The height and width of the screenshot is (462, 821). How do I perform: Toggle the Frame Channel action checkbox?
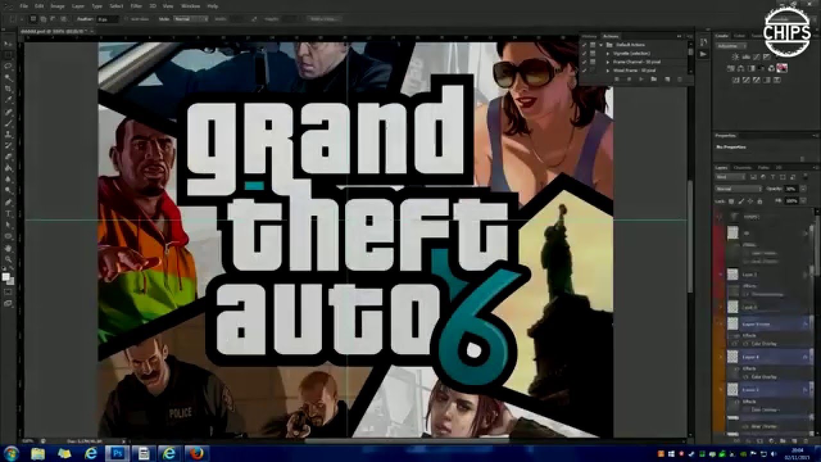(x=584, y=62)
